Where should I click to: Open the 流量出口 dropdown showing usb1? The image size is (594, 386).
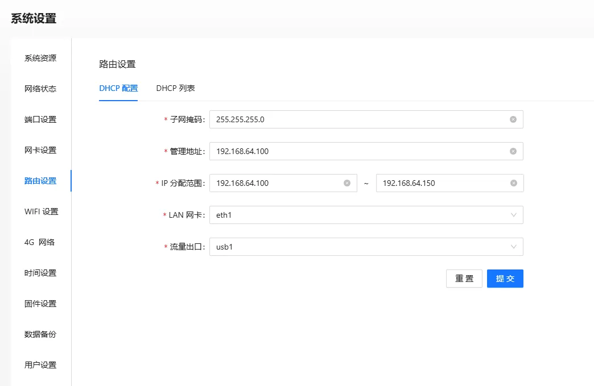tap(366, 247)
